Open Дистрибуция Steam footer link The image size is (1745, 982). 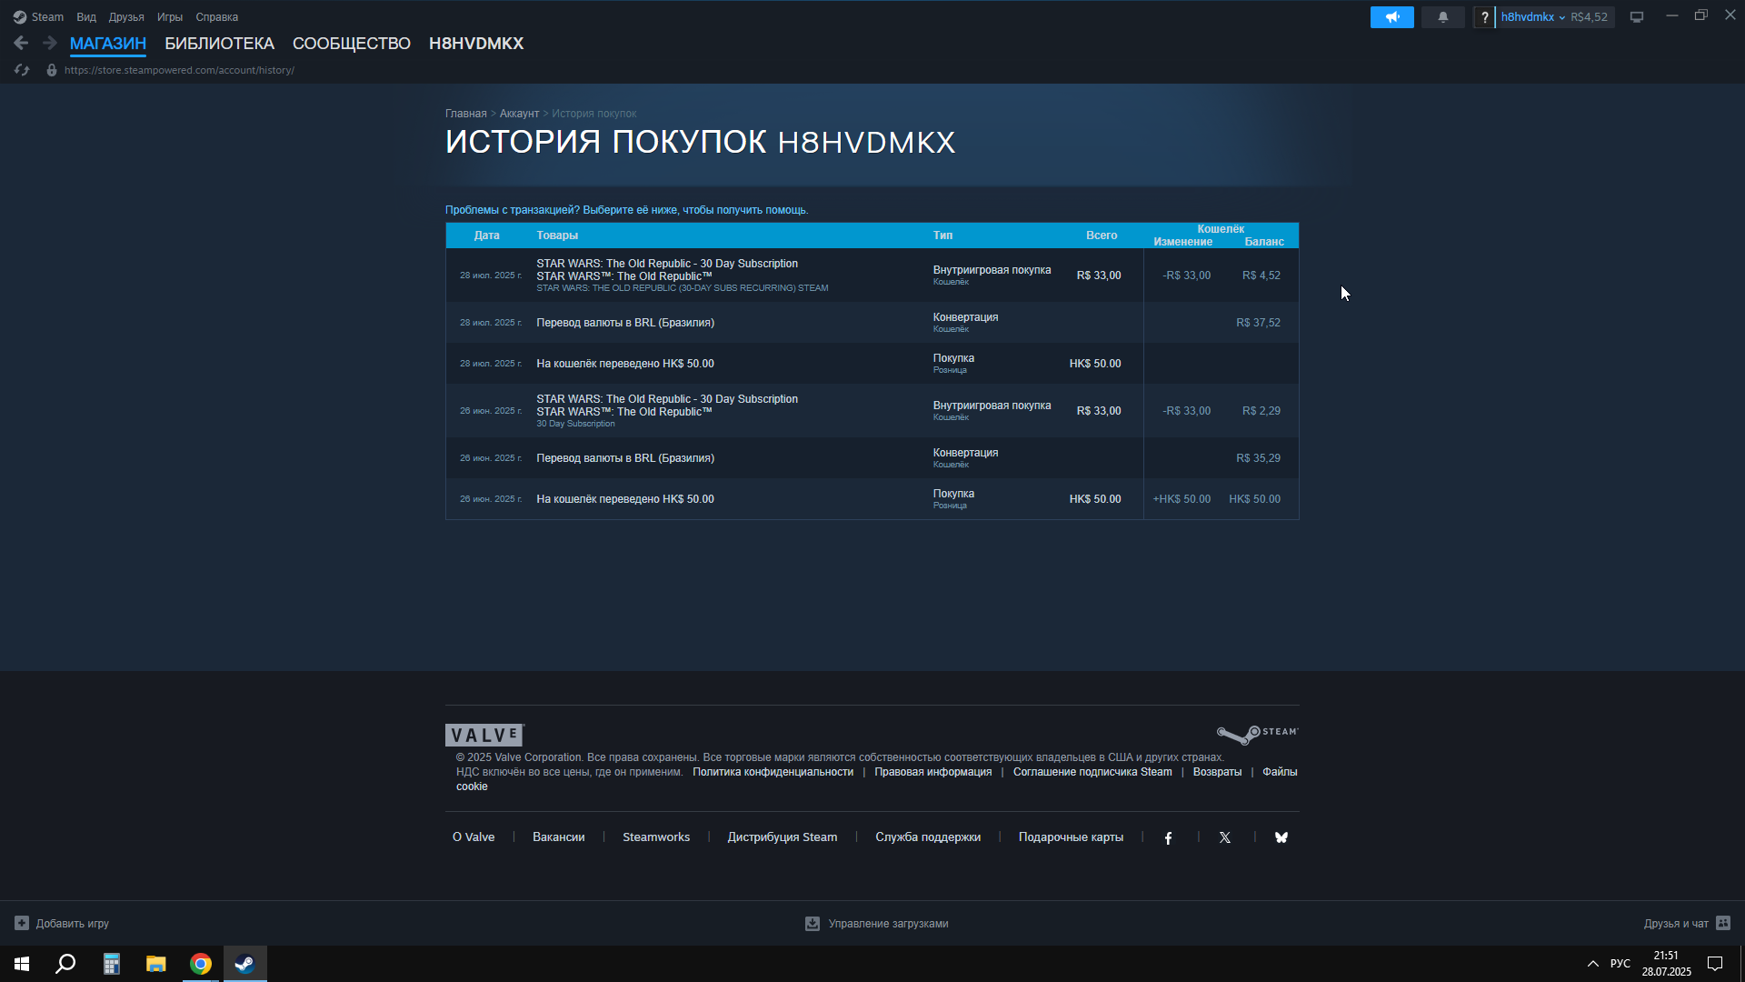point(782,837)
